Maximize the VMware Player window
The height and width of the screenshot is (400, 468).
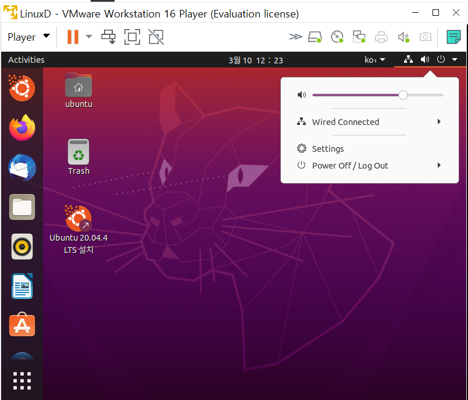coord(436,13)
